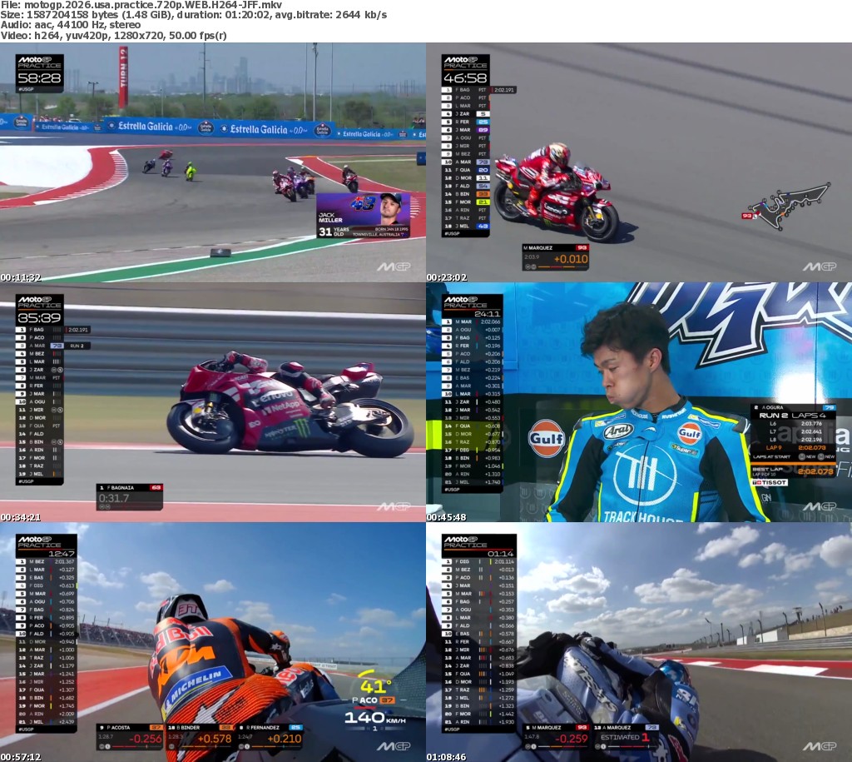Open the thumbnail at timestamp 00:11:32
852x762 pixels.
(x=213, y=162)
